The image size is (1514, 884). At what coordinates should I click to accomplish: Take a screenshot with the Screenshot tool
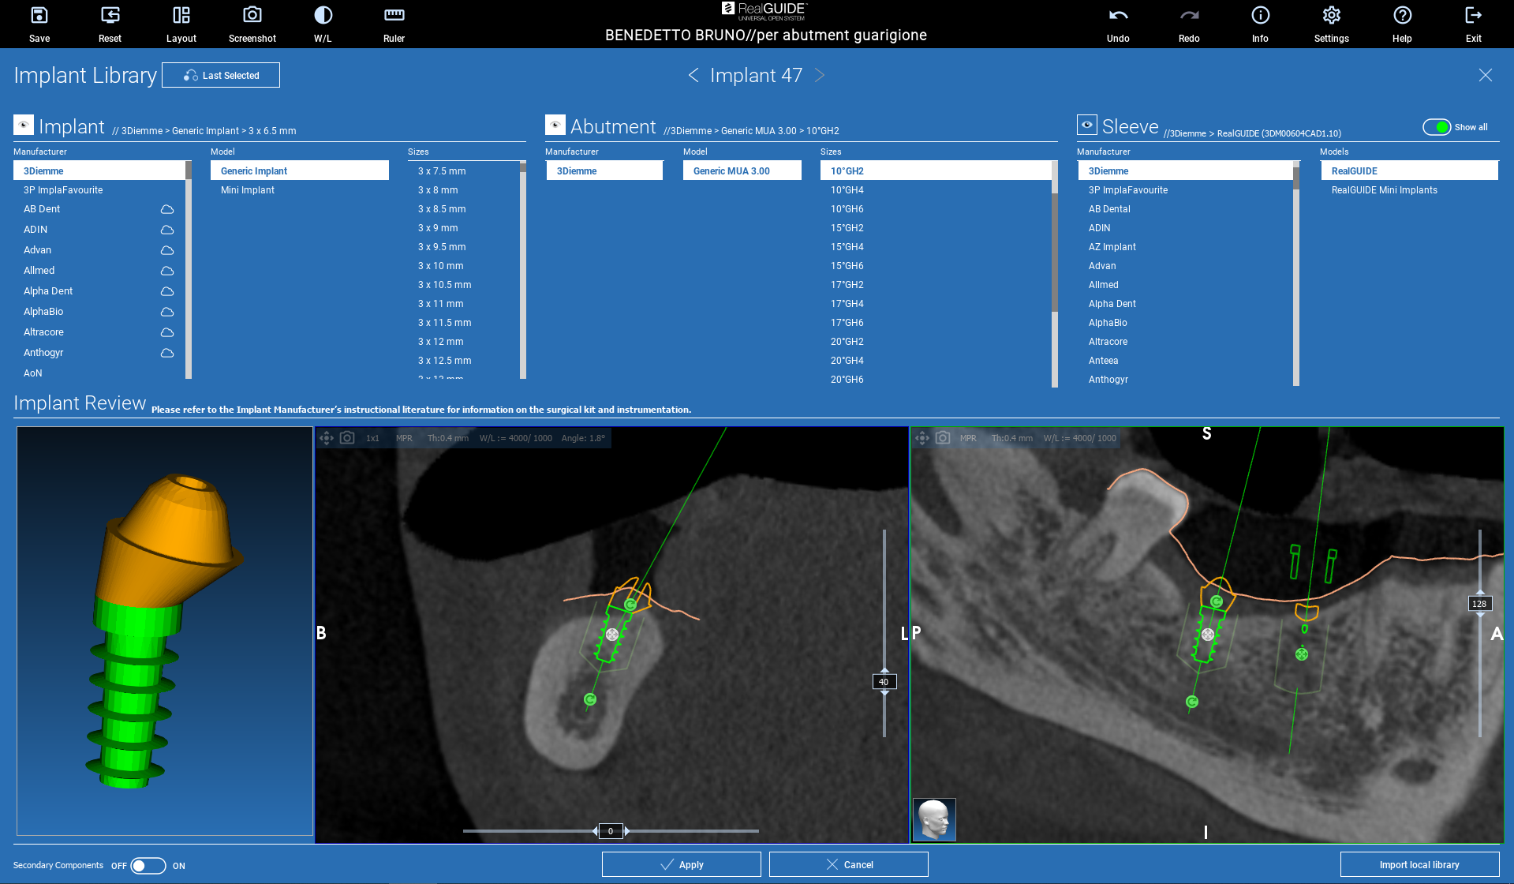(x=252, y=24)
